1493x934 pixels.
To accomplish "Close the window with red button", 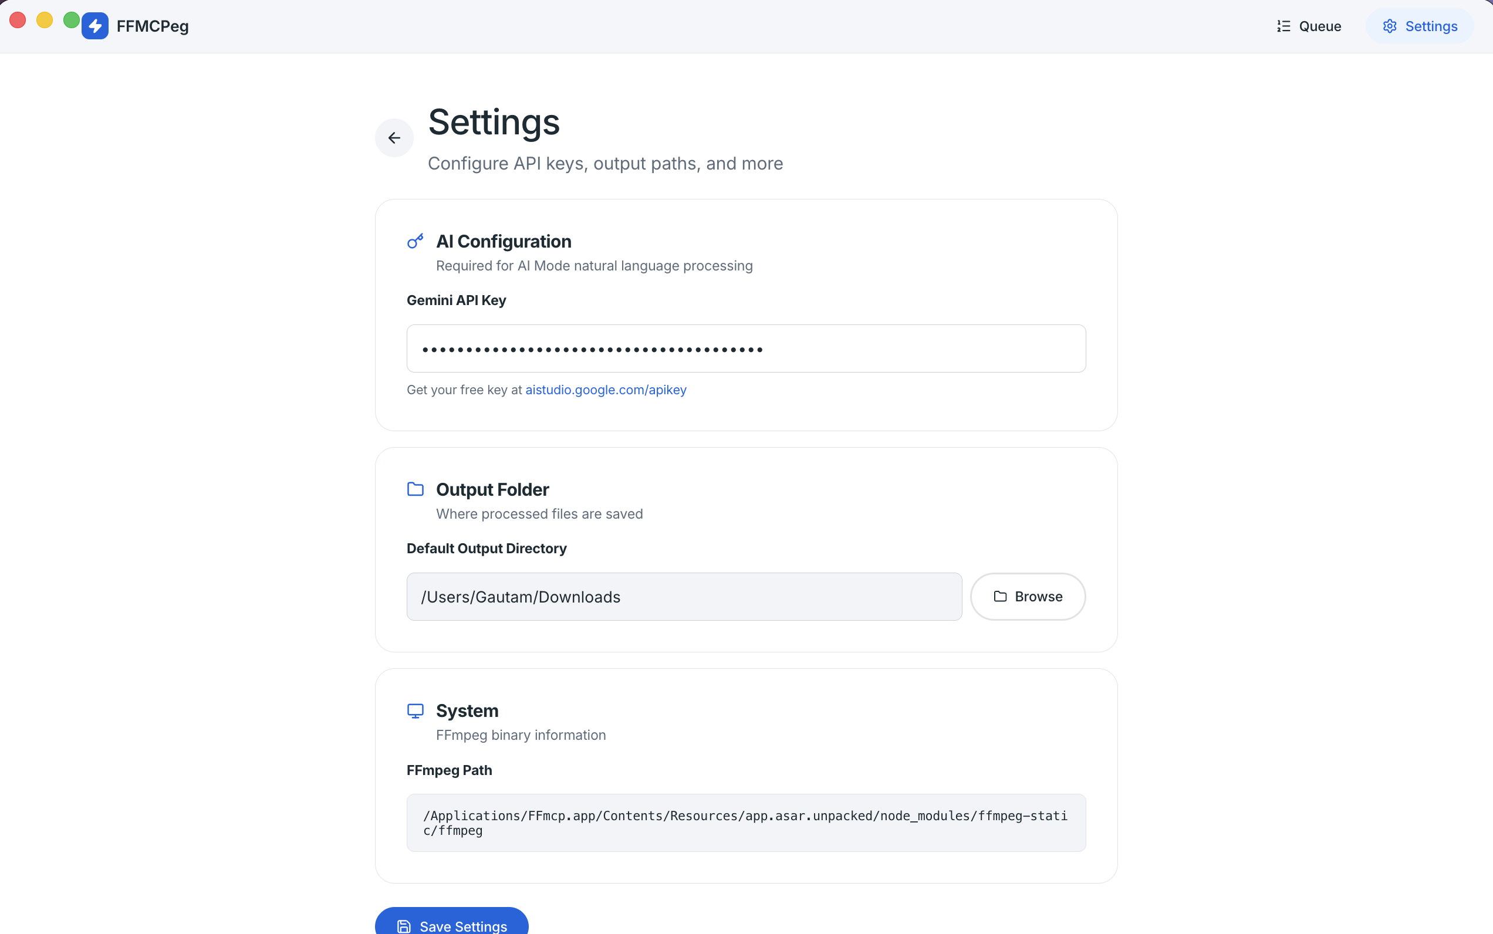I will coord(18,20).
